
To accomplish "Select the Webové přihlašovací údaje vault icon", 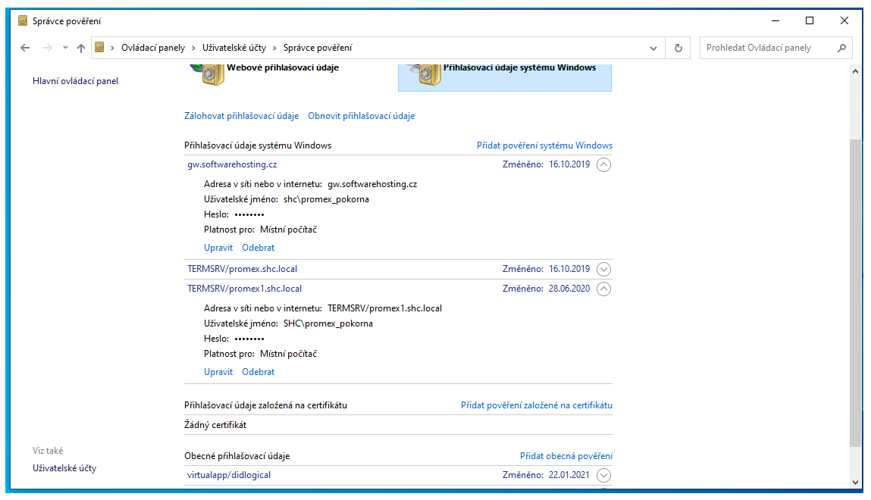I will 206,75.
